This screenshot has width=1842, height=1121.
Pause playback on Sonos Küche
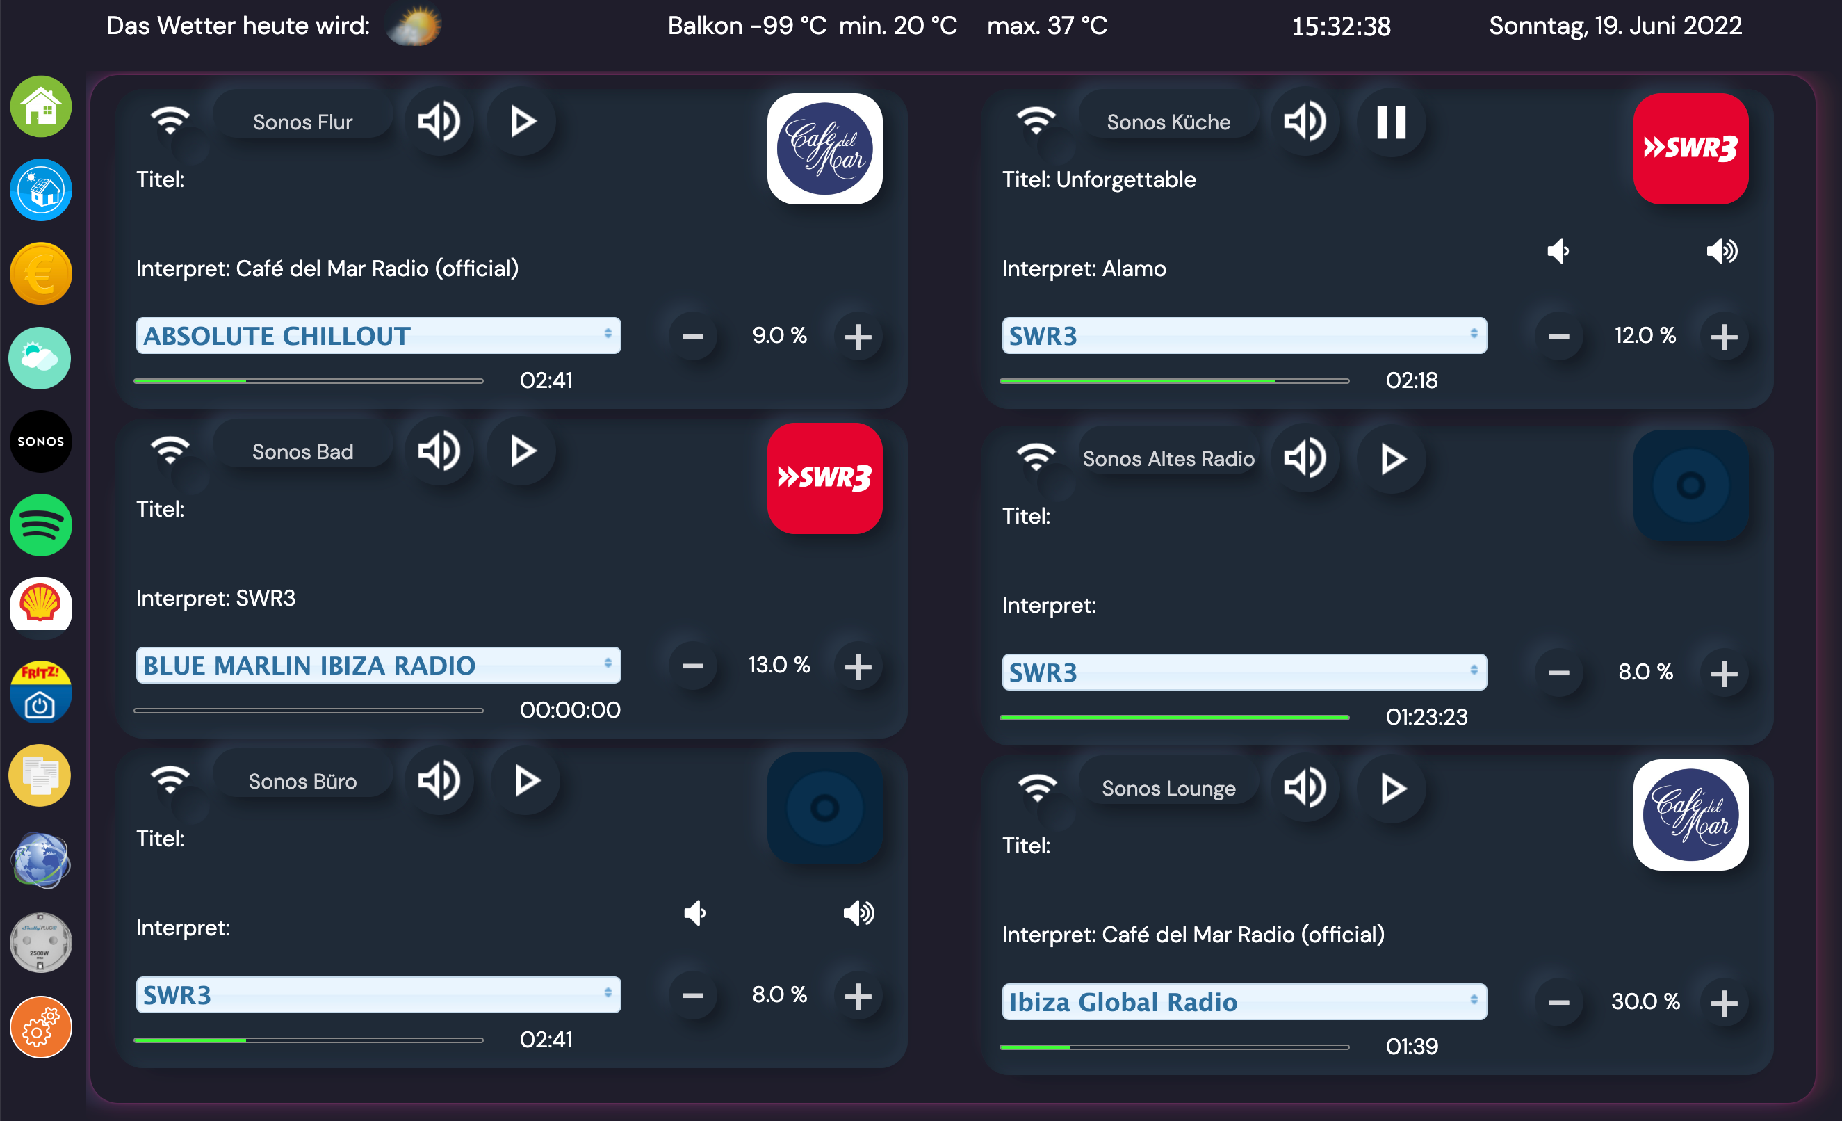click(1391, 122)
